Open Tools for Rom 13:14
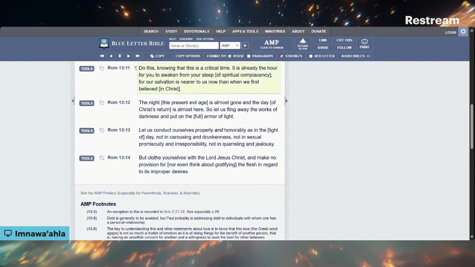The image size is (475, 267). pos(87,158)
